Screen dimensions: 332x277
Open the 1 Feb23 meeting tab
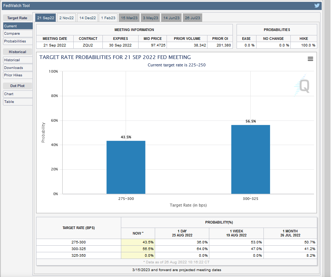click(108, 18)
